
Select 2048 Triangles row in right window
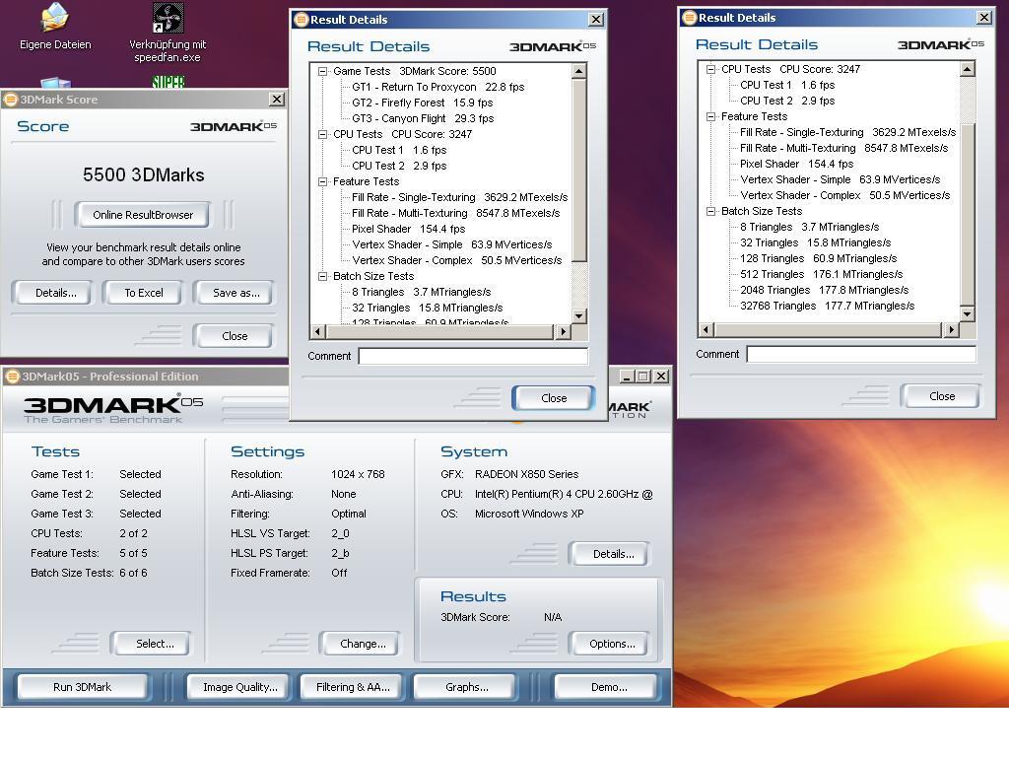(824, 291)
